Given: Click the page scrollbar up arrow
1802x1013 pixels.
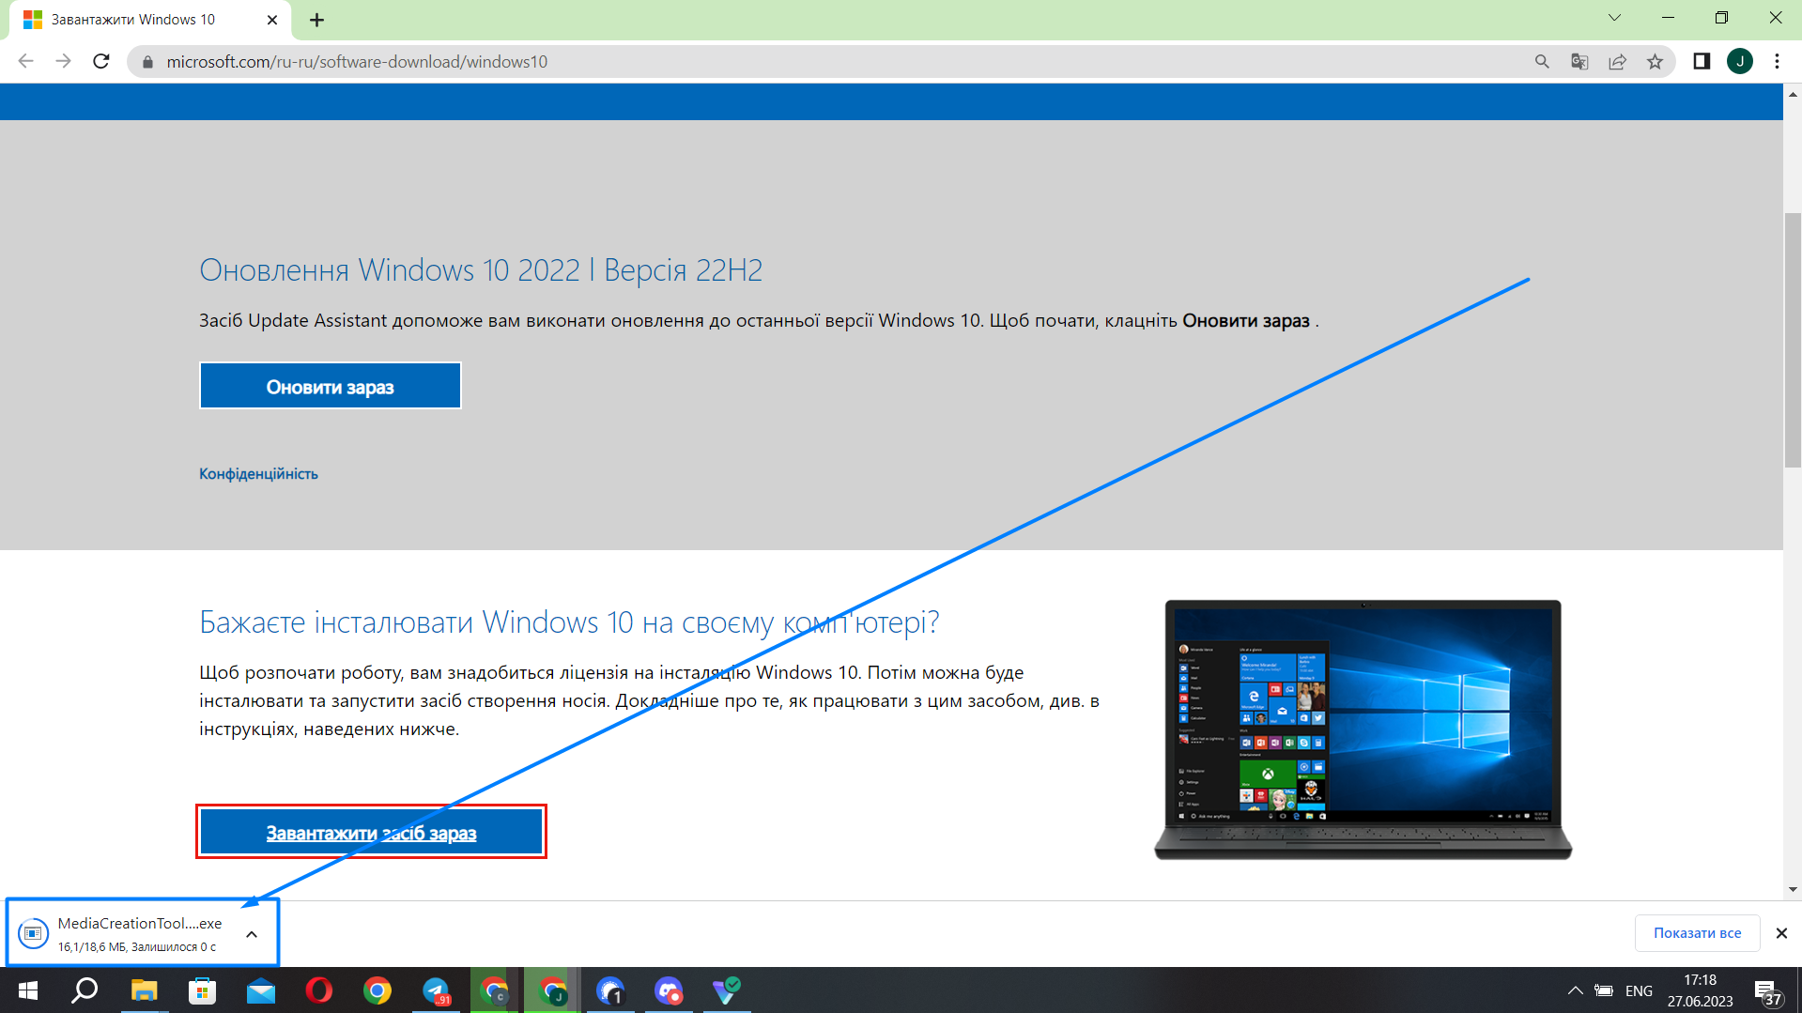Looking at the screenshot, I should click(x=1793, y=94).
